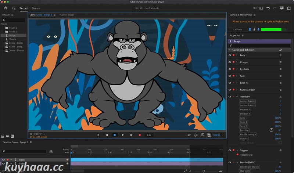Toggle the Group Opacity checkbox
The image size is (294, 173).
pyautogui.click(x=280, y=143)
